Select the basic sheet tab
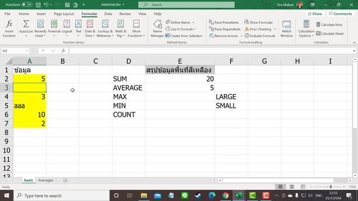The width and height of the screenshot is (358, 201). click(29, 180)
